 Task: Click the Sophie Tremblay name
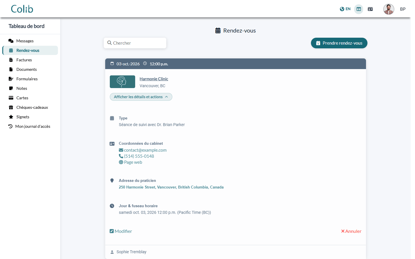point(131,252)
